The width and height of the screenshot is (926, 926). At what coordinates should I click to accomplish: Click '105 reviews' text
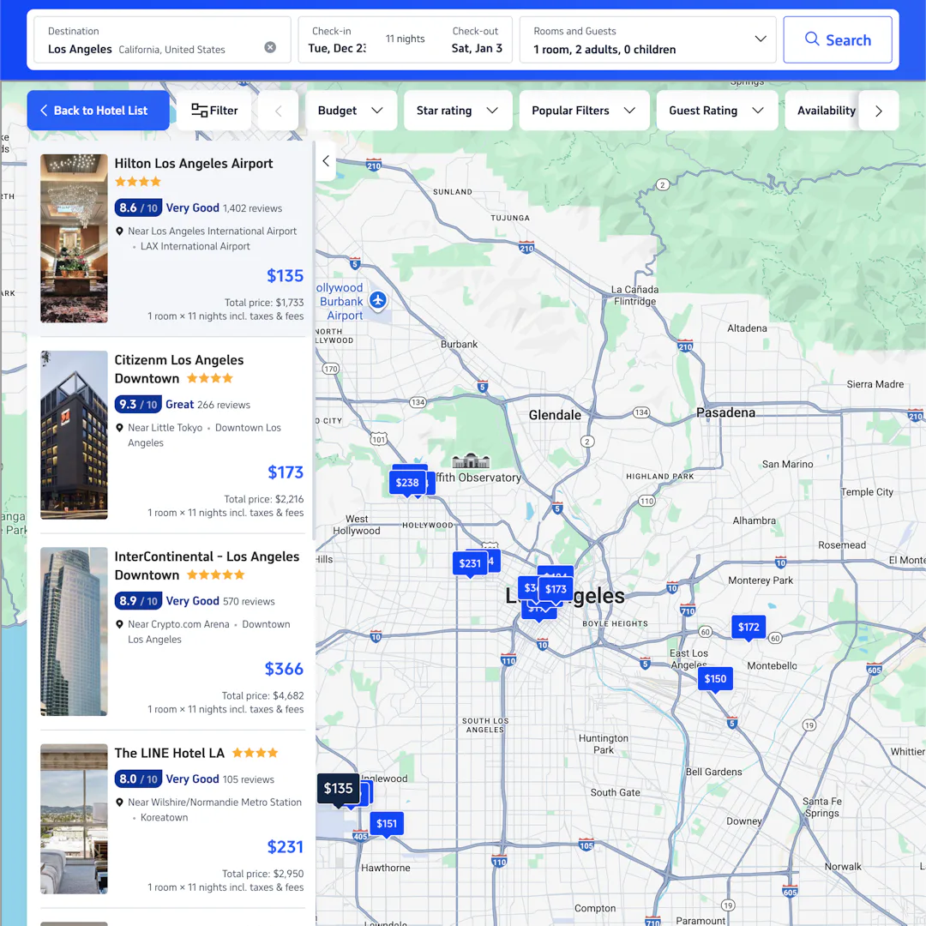point(249,779)
